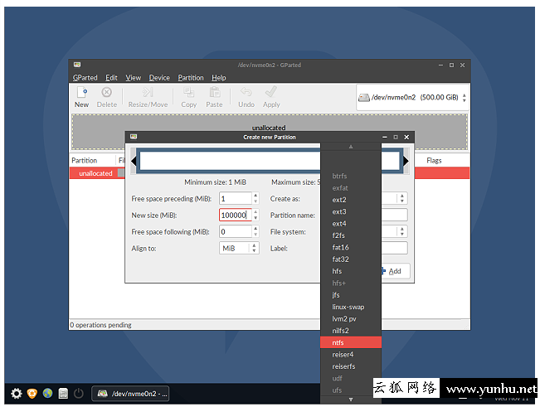
Task: Select exfat from file system list
Action: click(x=351, y=188)
